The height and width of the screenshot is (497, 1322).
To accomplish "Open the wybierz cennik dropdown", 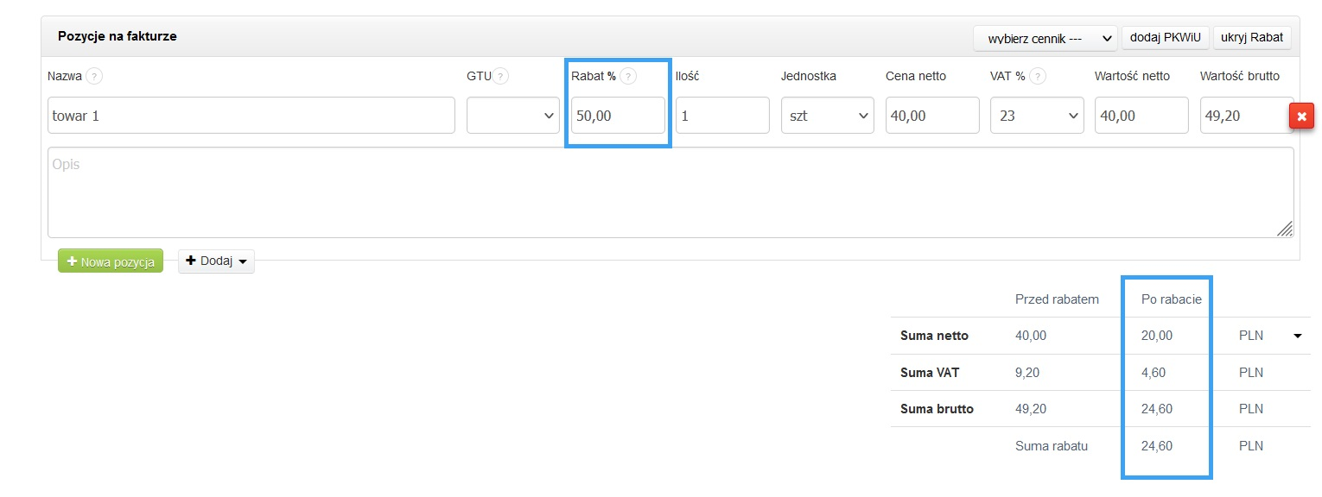I will click(1046, 38).
